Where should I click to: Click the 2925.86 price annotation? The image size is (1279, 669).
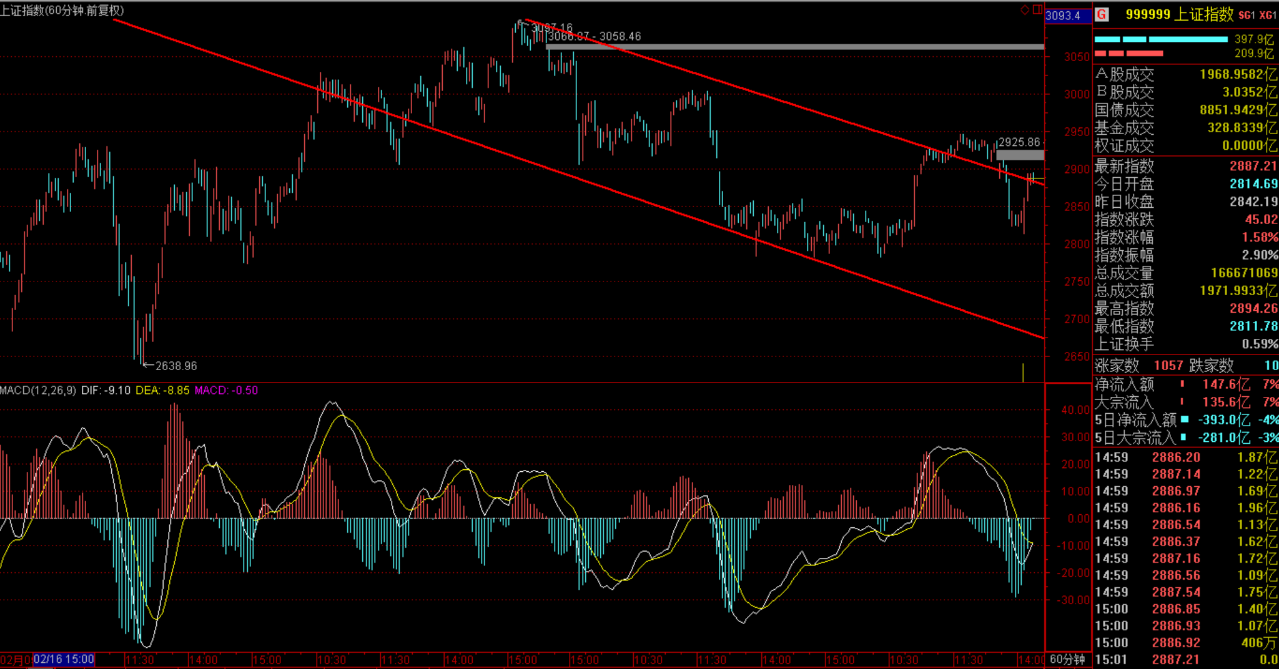[x=1019, y=142]
